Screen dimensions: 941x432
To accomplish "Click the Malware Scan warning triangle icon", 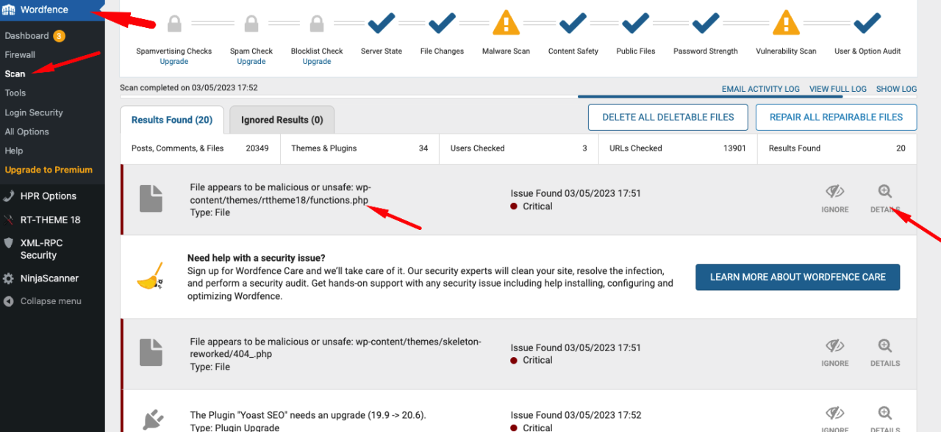I will [505, 24].
